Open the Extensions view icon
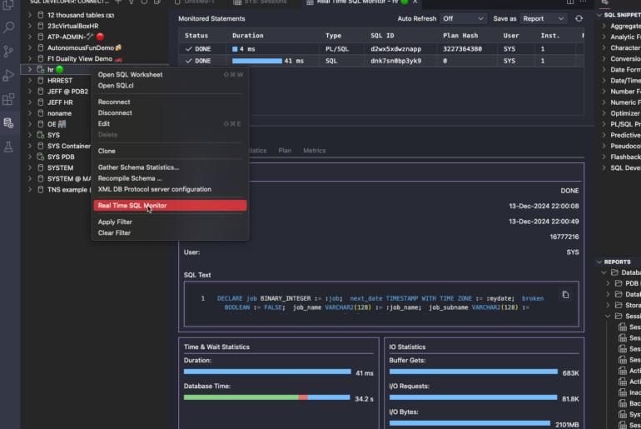641x429 pixels. point(9,99)
